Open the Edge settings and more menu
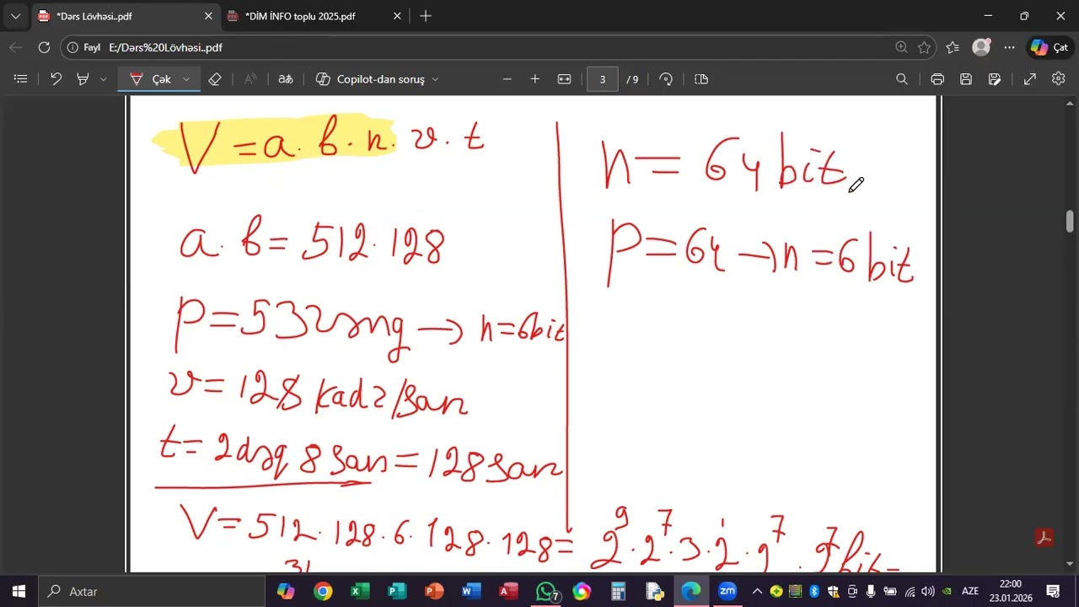This screenshot has height=607, width=1079. click(1010, 47)
